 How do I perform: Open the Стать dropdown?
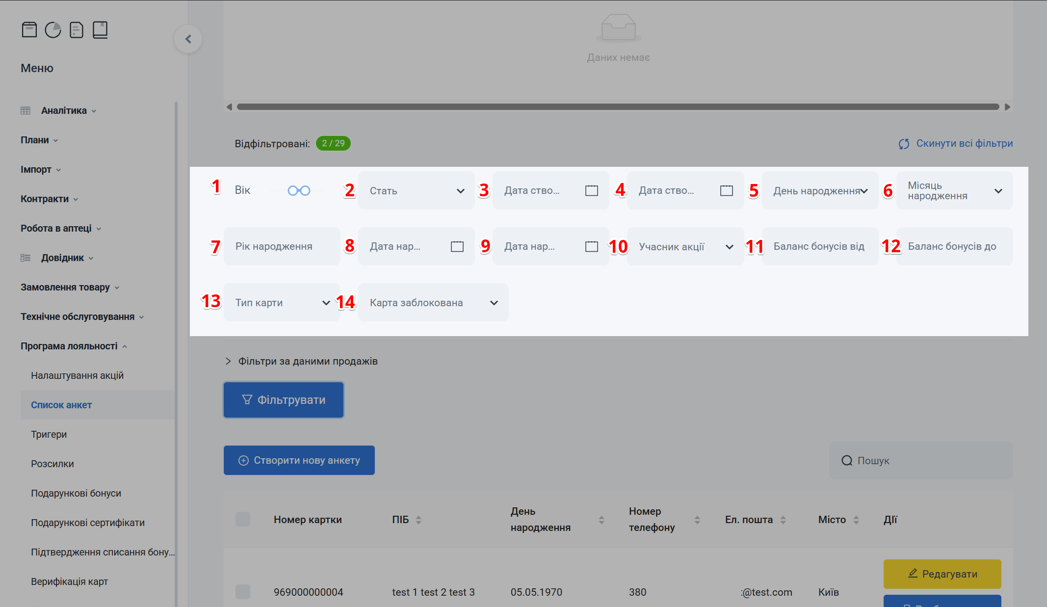coord(416,190)
